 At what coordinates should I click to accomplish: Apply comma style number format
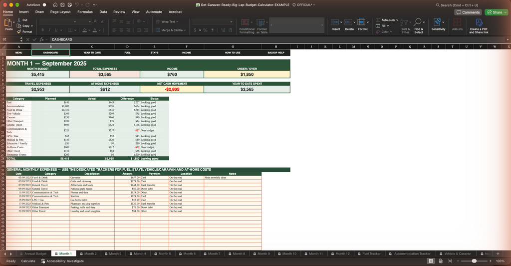pos(213,30)
